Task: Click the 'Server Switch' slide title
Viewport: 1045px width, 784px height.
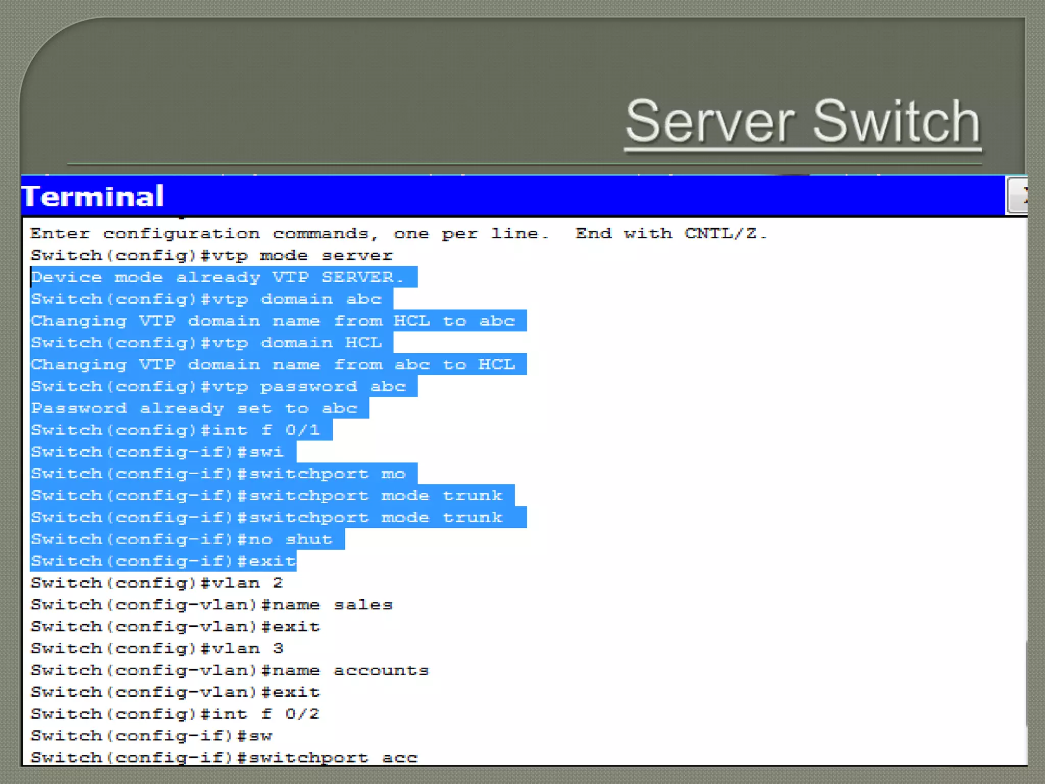Action: [x=802, y=121]
